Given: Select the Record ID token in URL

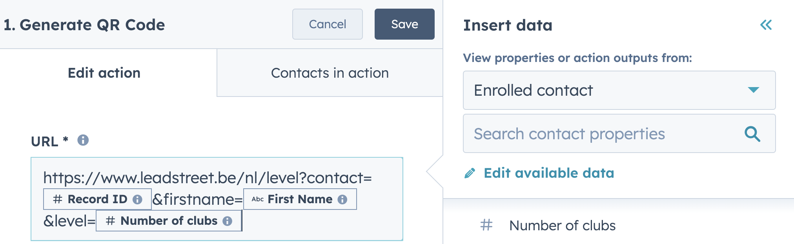Looking at the screenshot, I should [x=97, y=199].
